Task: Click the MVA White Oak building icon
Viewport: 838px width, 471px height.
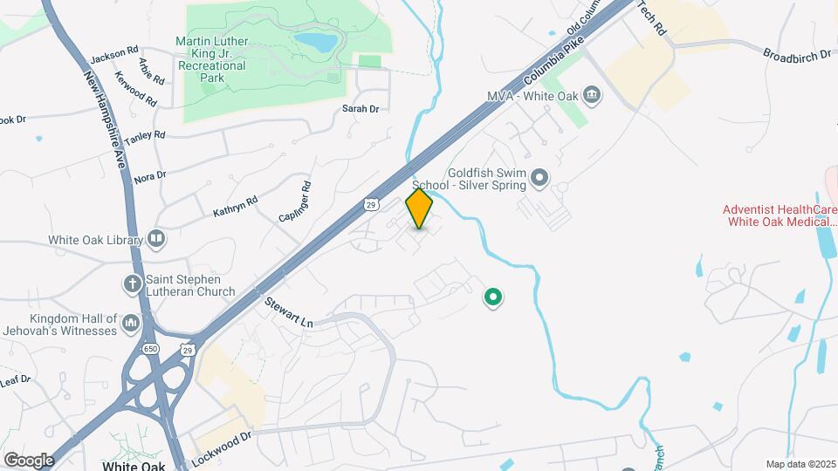Action: click(592, 96)
